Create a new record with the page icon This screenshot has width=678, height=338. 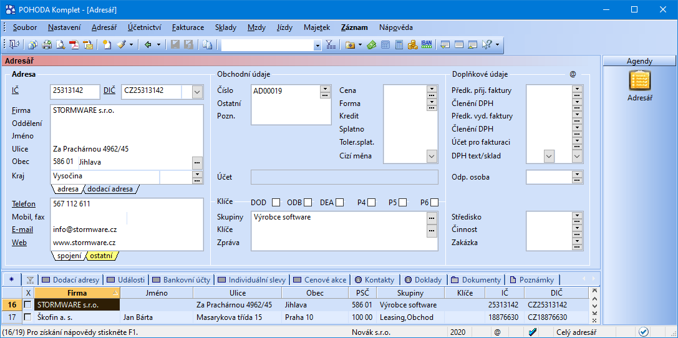tap(107, 44)
